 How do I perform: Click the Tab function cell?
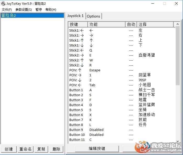[x=92, y=85]
